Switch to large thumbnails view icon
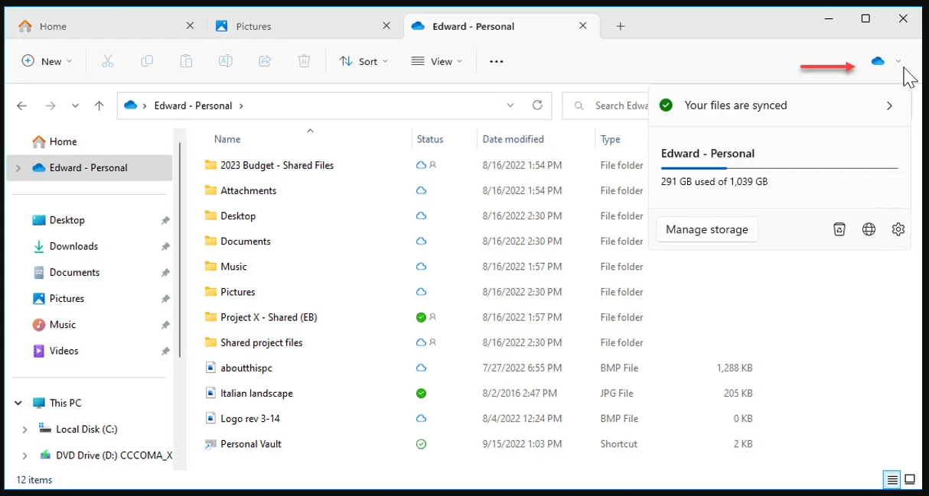This screenshot has height=496, width=929. tap(910, 480)
